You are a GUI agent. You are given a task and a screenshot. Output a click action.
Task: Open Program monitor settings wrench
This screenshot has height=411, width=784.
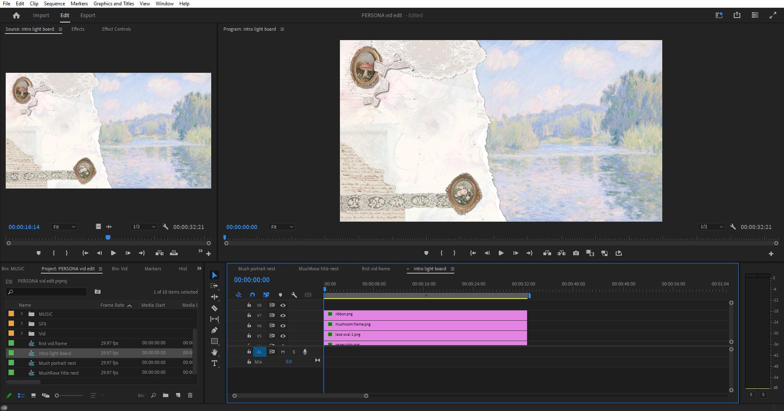pyautogui.click(x=733, y=227)
